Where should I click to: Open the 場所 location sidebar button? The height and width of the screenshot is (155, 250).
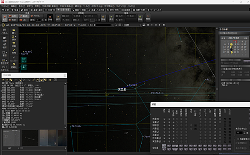[x=4, y=46]
